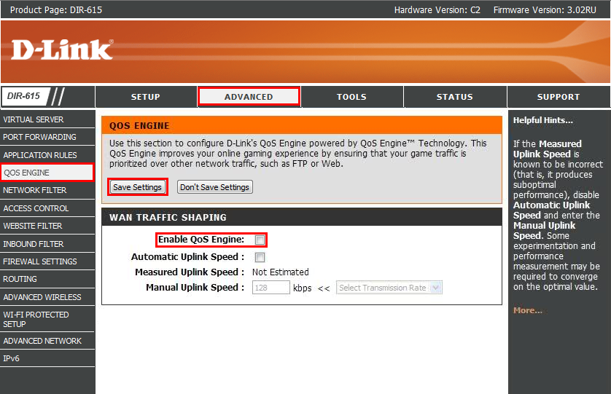Select the Support tab
Viewport: 611px width, 394px height.
[558, 97]
